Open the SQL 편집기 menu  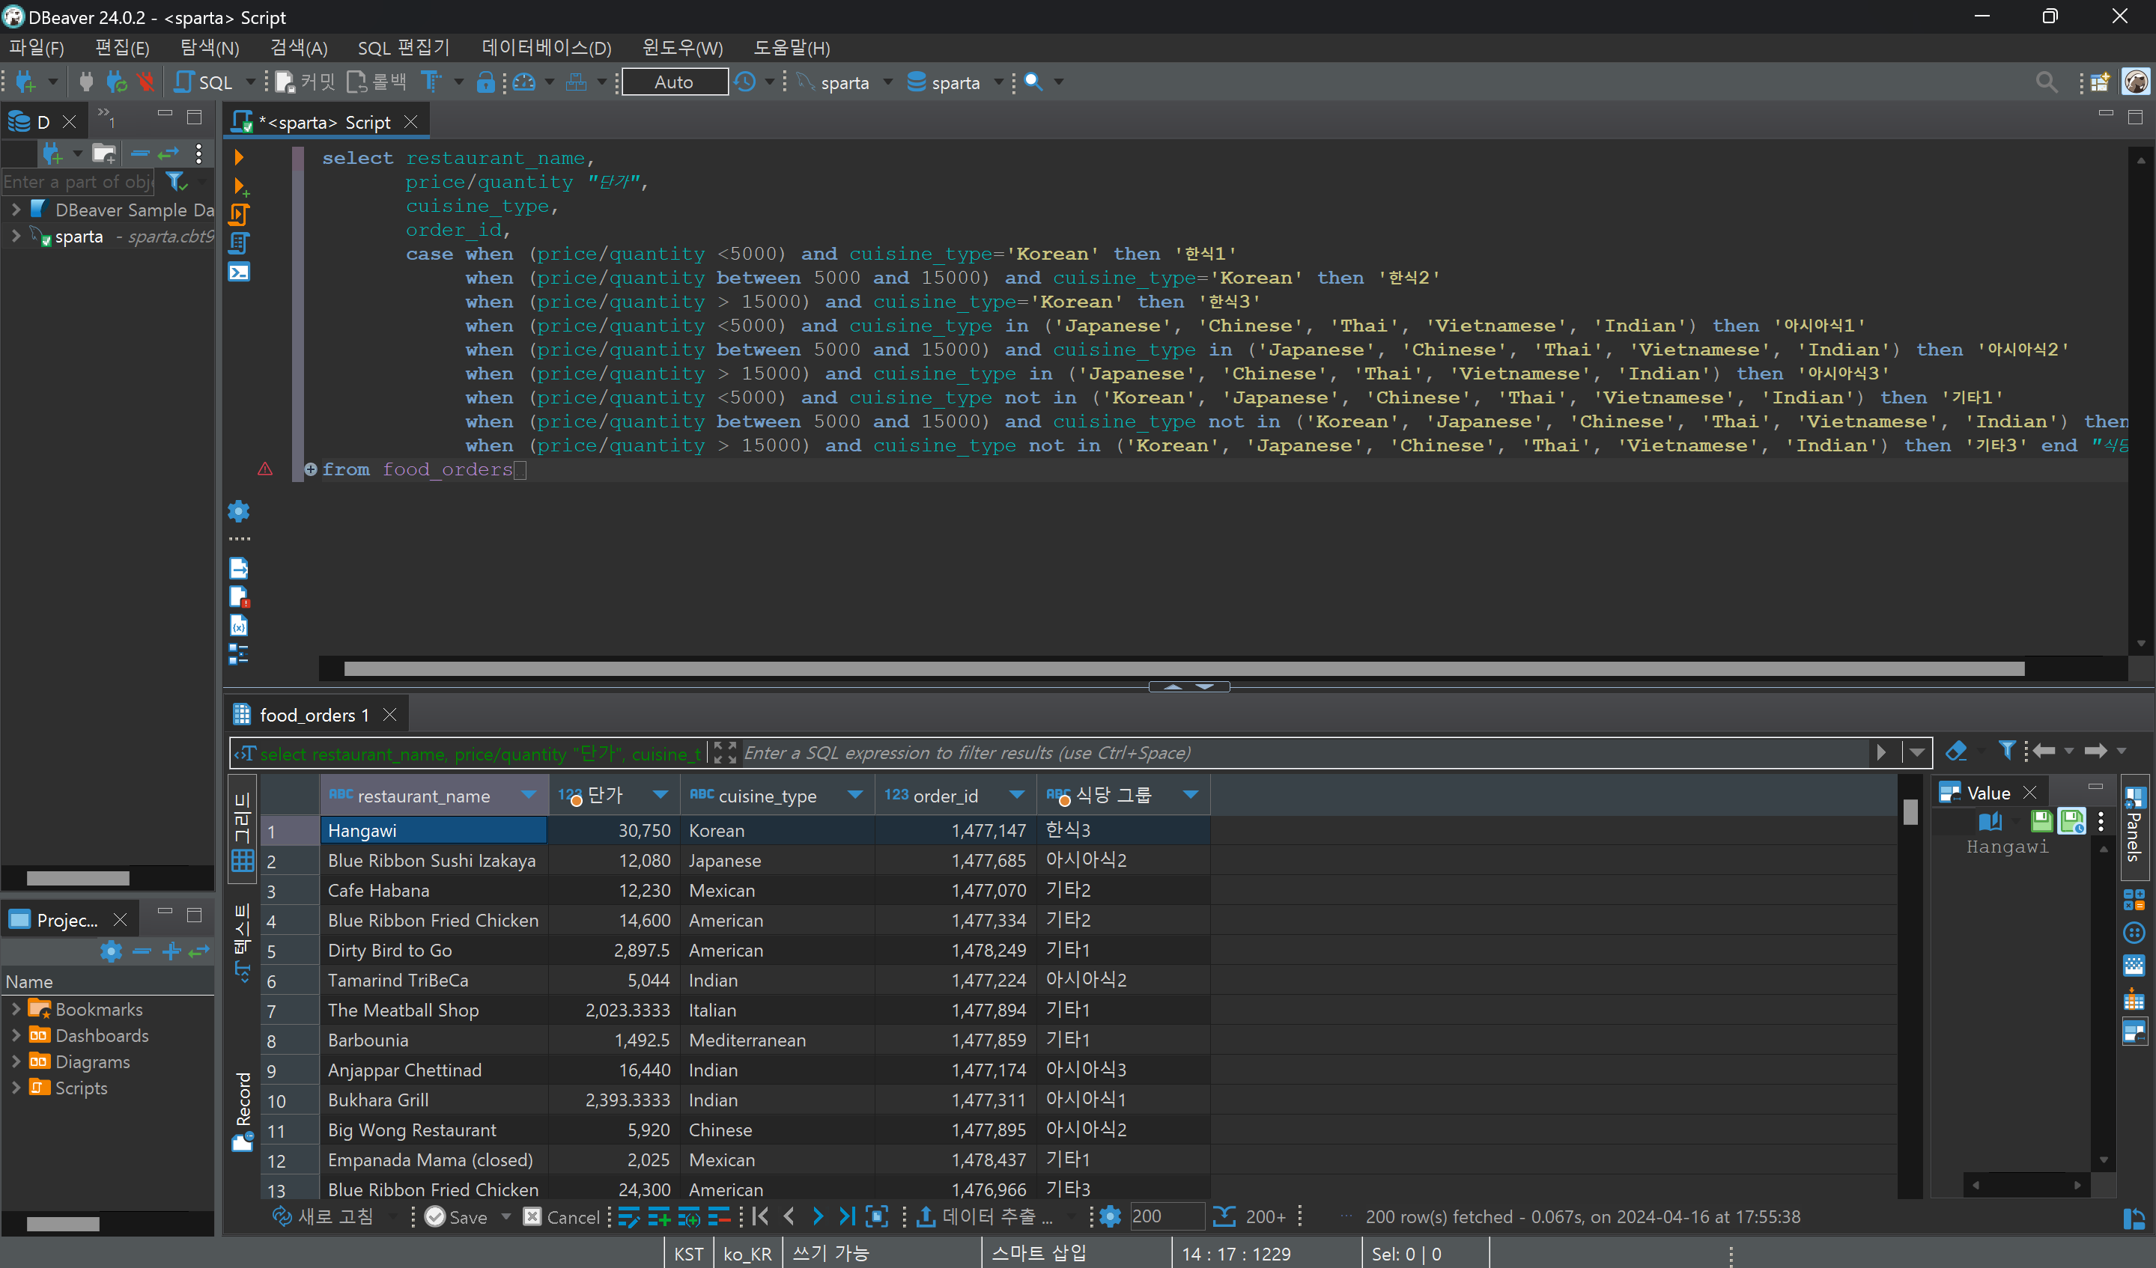(403, 48)
